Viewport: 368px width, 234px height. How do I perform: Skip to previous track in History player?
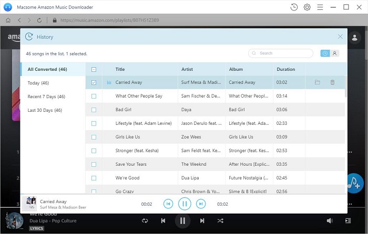pyautogui.click(x=168, y=204)
